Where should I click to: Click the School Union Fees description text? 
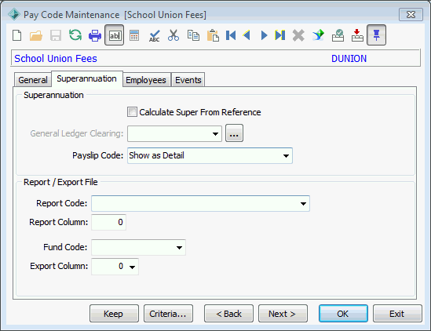pyautogui.click(x=56, y=59)
